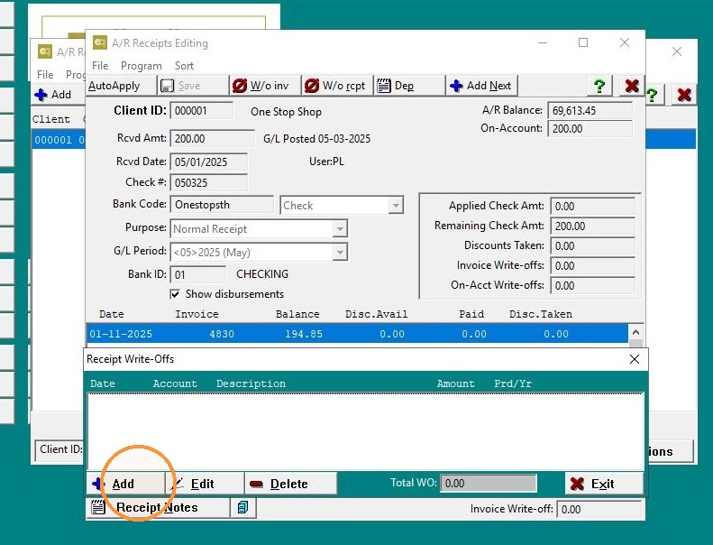Open File menu in A/R Receipts Editing
713x545 pixels.
click(x=100, y=66)
